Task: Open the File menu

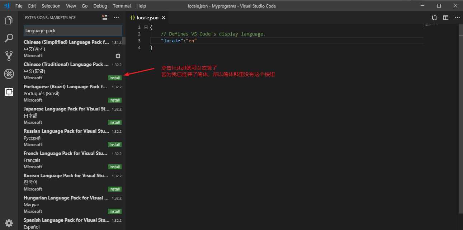Action: pos(19,6)
